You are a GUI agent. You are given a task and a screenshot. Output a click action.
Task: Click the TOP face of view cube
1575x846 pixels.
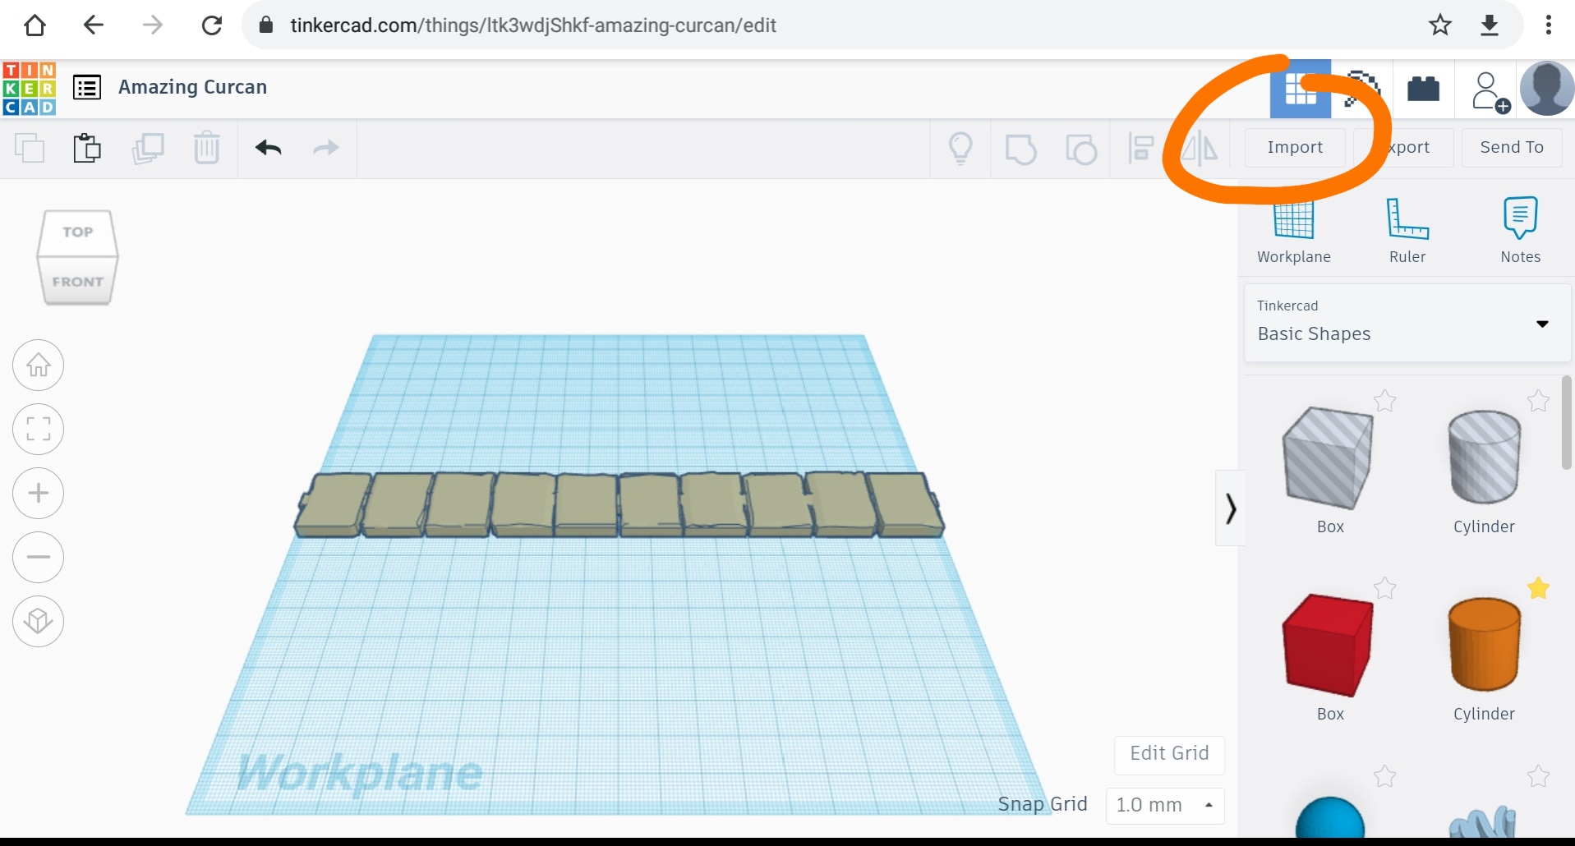78,232
